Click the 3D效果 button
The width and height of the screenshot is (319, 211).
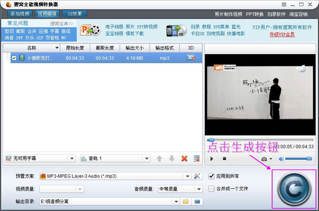pos(74,14)
